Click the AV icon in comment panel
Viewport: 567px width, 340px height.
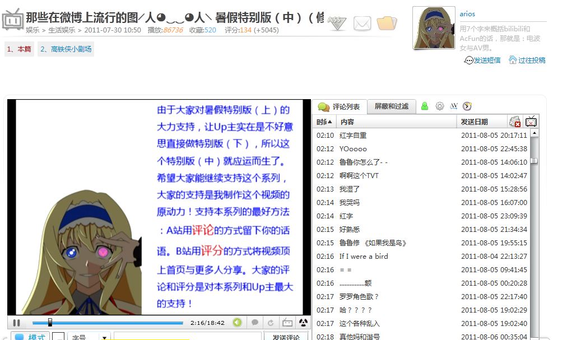pos(454,106)
